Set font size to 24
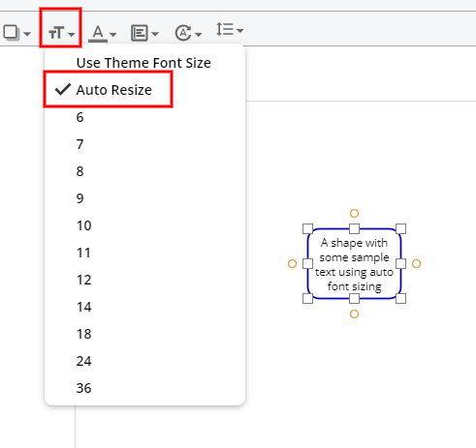The height and width of the screenshot is (448, 476). click(84, 361)
